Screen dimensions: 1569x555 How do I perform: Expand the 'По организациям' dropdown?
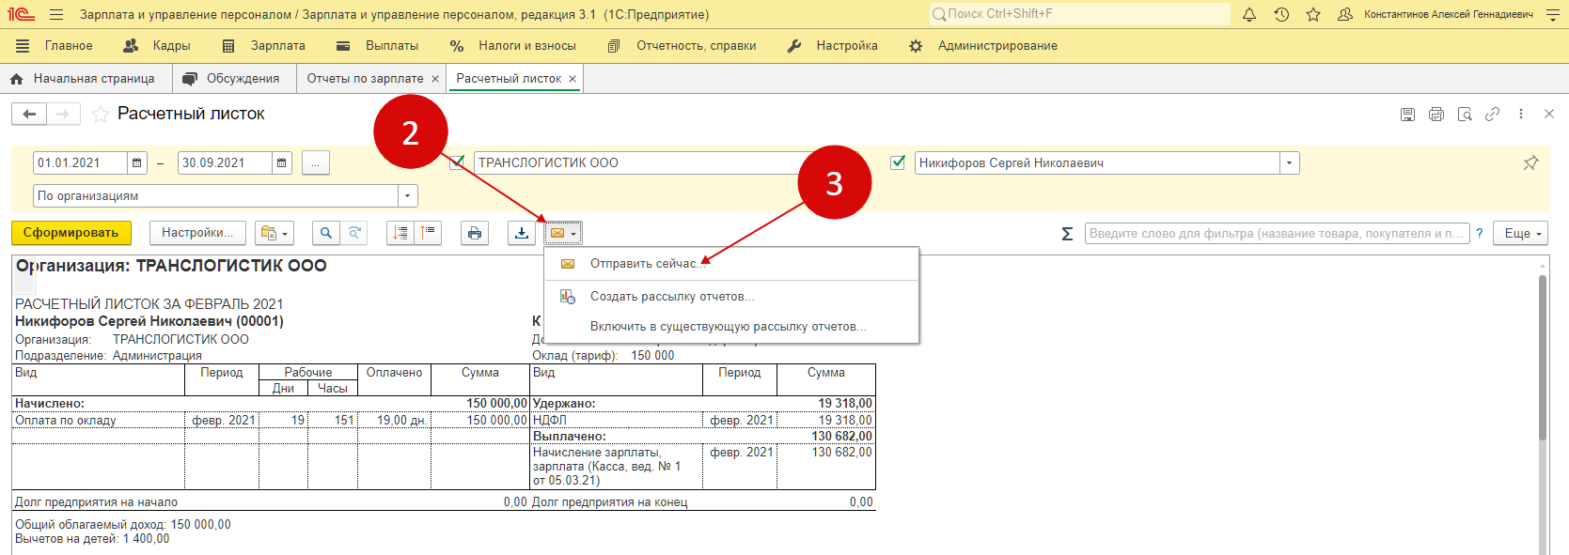pyautogui.click(x=407, y=196)
